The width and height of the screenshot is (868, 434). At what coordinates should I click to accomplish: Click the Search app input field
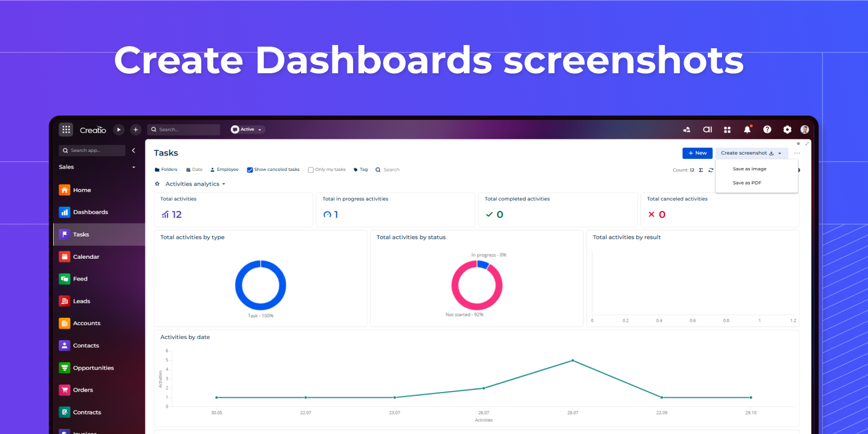92,150
